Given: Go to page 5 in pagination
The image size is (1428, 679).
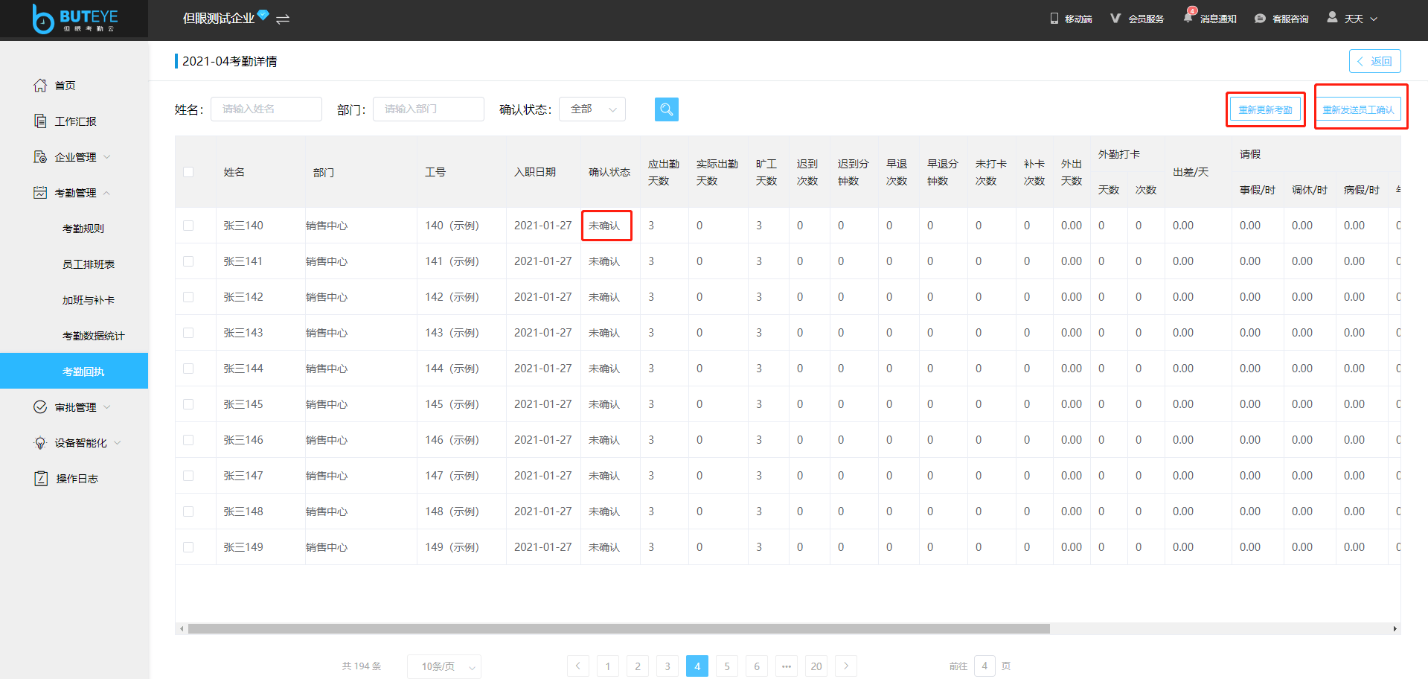Looking at the screenshot, I should coord(726,666).
